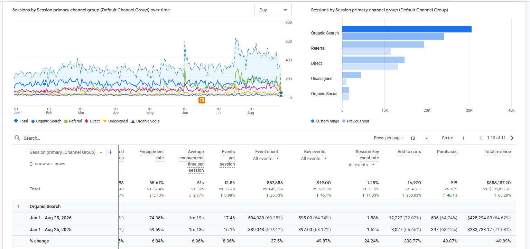Toggle the Total series in the legend

[21, 121]
